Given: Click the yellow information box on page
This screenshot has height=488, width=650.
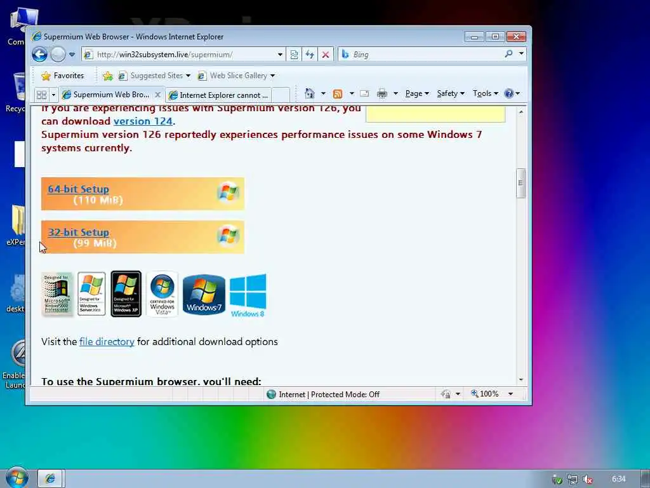Looking at the screenshot, I should (x=435, y=114).
